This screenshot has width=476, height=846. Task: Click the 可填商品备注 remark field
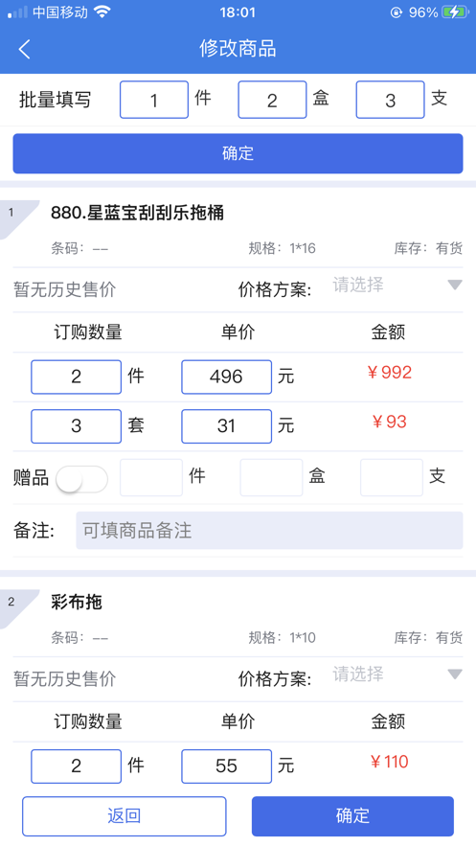pyautogui.click(x=269, y=531)
